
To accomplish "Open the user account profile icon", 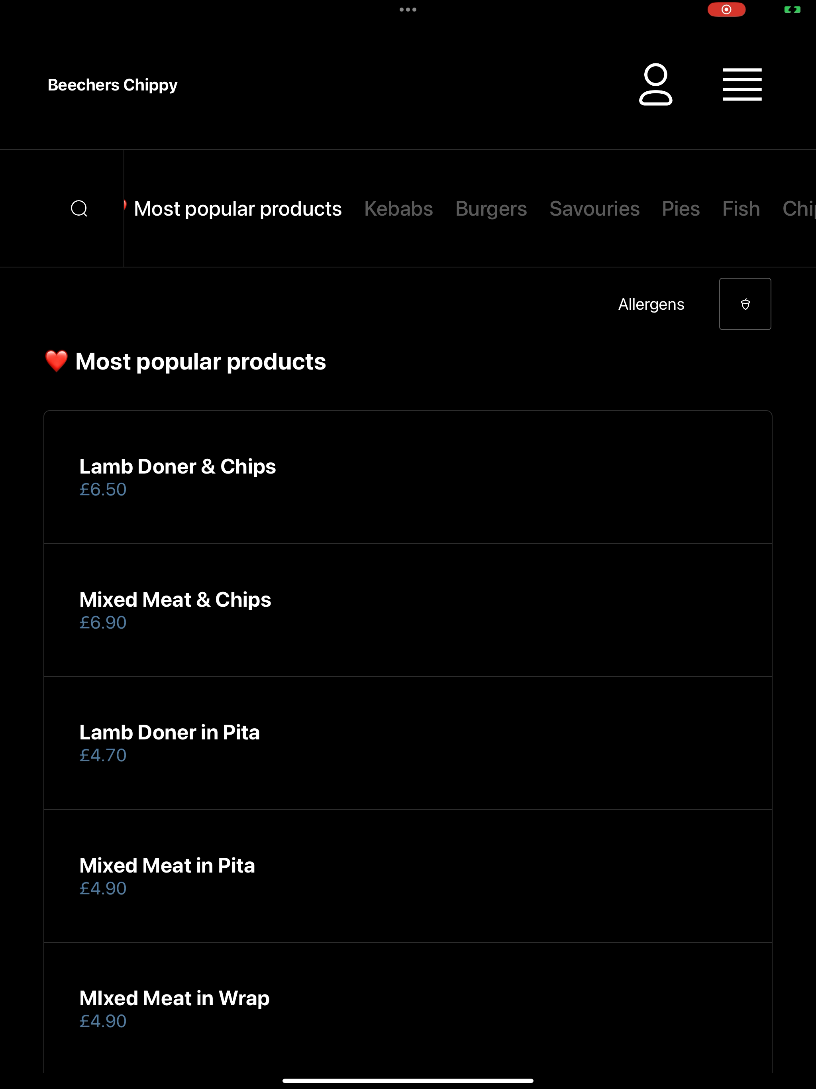I will 655,84.
